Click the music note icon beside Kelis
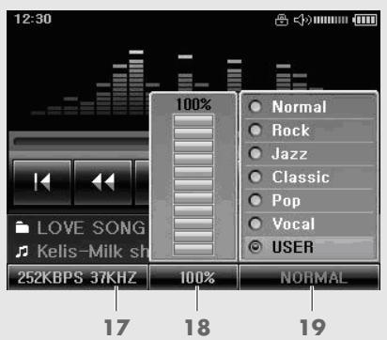Screen dimensions: 387x340 22,252
